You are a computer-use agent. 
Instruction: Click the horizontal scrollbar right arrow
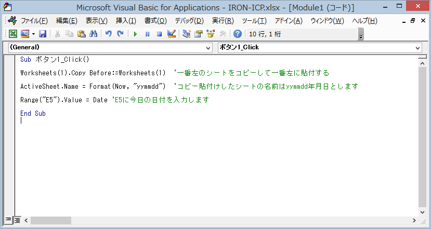[414, 220]
